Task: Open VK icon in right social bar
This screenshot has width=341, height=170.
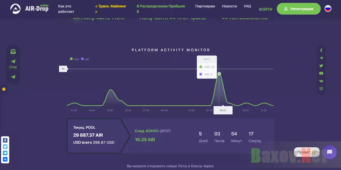Action: tap(321, 81)
